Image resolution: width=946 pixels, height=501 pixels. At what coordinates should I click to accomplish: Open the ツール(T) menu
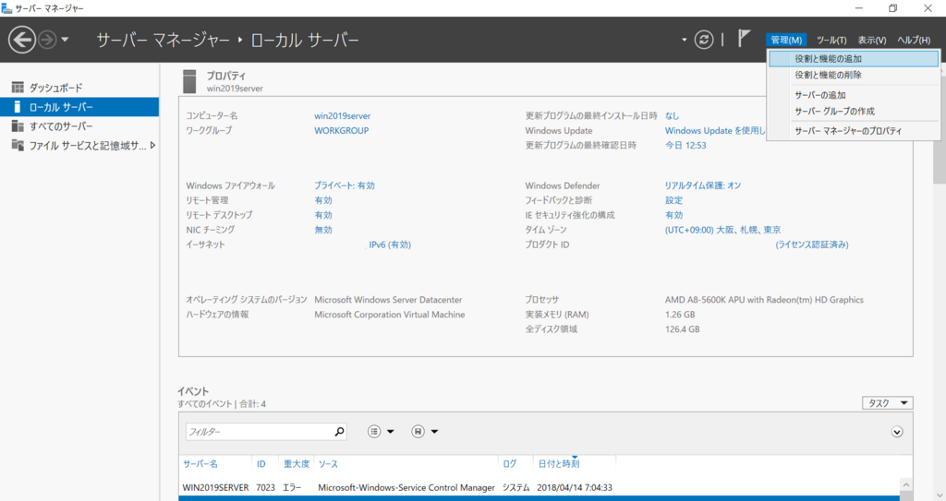pos(831,40)
